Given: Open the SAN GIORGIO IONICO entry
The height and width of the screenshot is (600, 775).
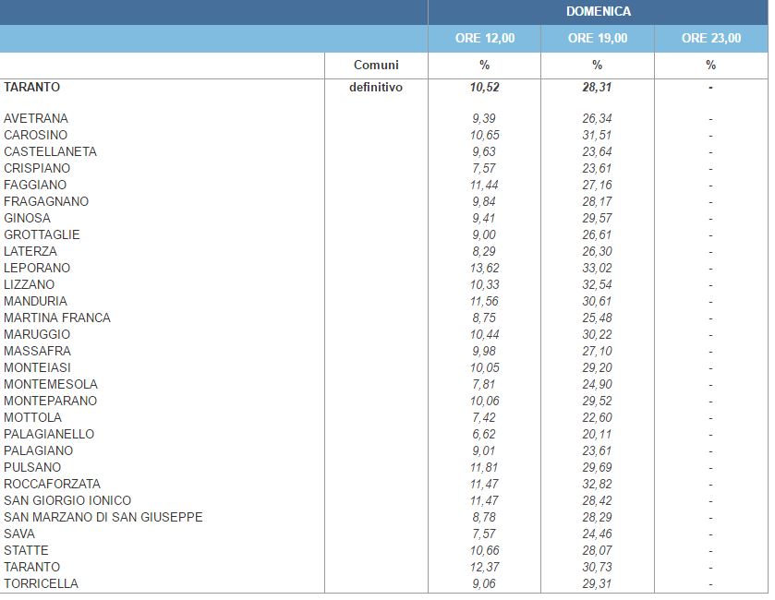Looking at the screenshot, I should pos(67,501).
